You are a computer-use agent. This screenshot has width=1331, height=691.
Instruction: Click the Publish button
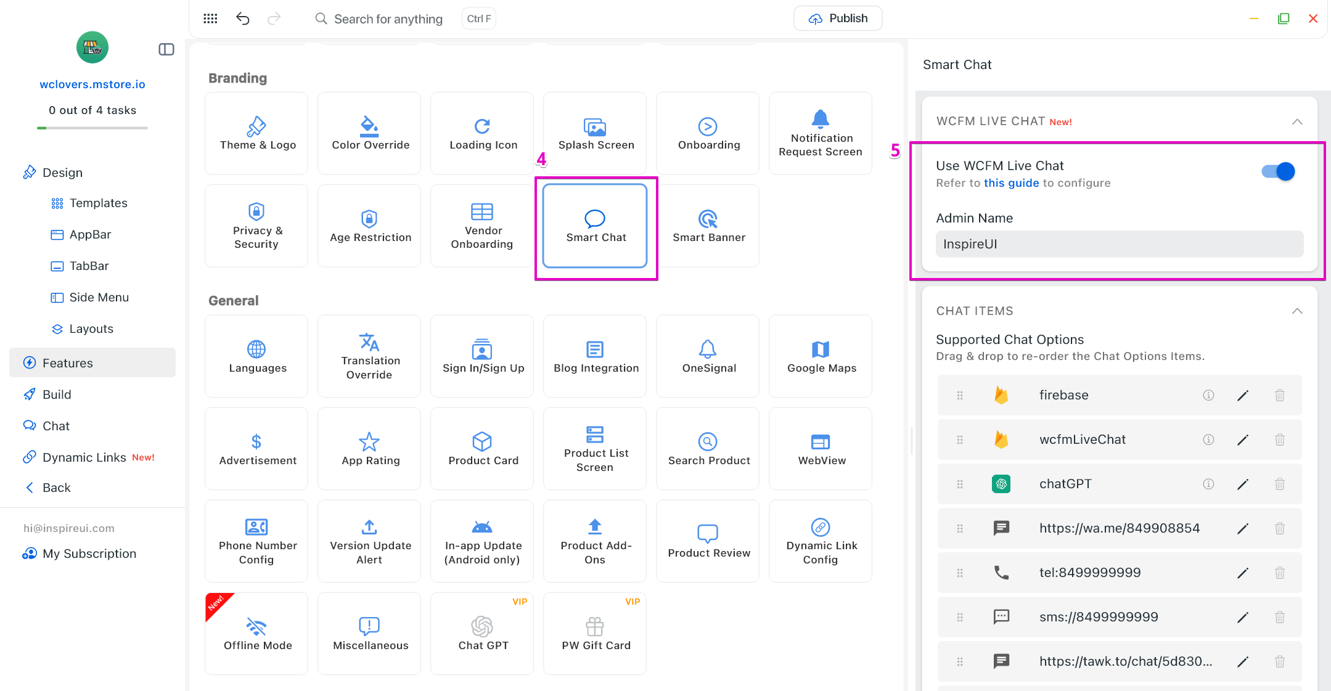click(837, 18)
